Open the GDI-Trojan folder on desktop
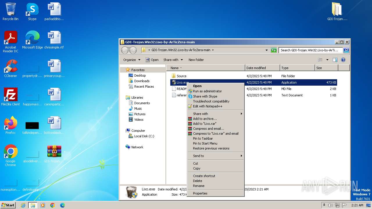The width and height of the screenshot is (372, 209). (337, 12)
